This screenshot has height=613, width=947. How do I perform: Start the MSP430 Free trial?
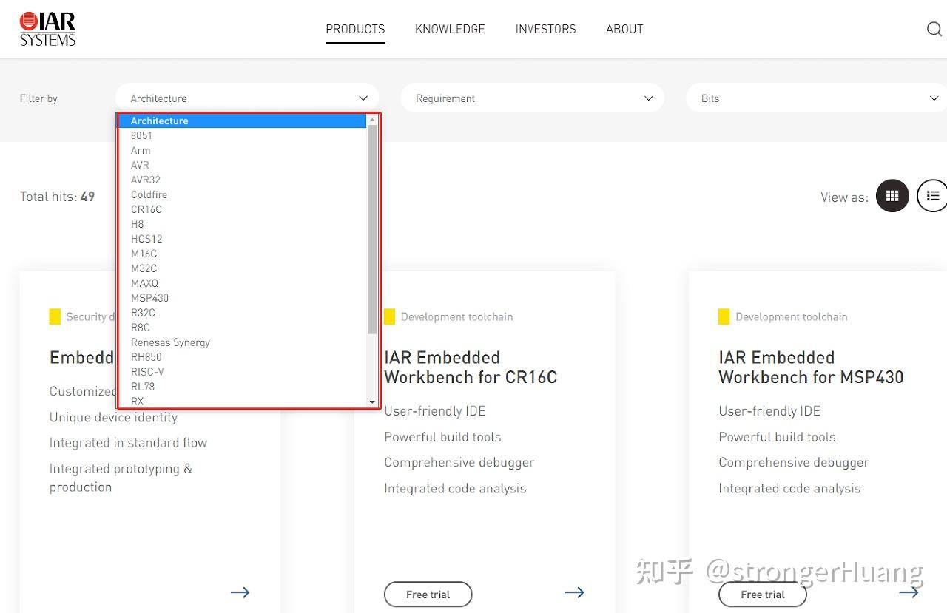point(763,595)
